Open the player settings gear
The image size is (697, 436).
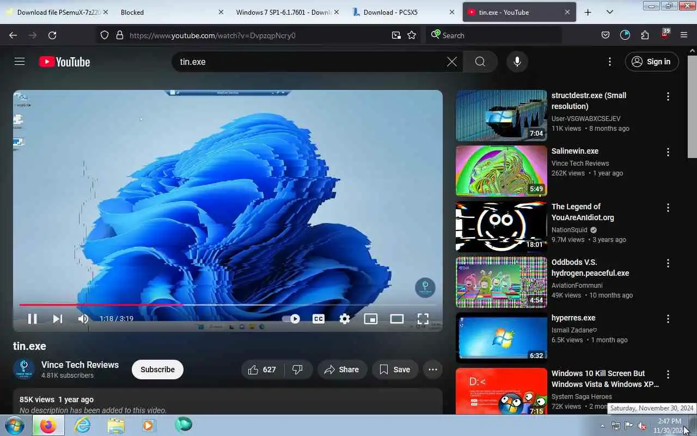pyautogui.click(x=345, y=319)
